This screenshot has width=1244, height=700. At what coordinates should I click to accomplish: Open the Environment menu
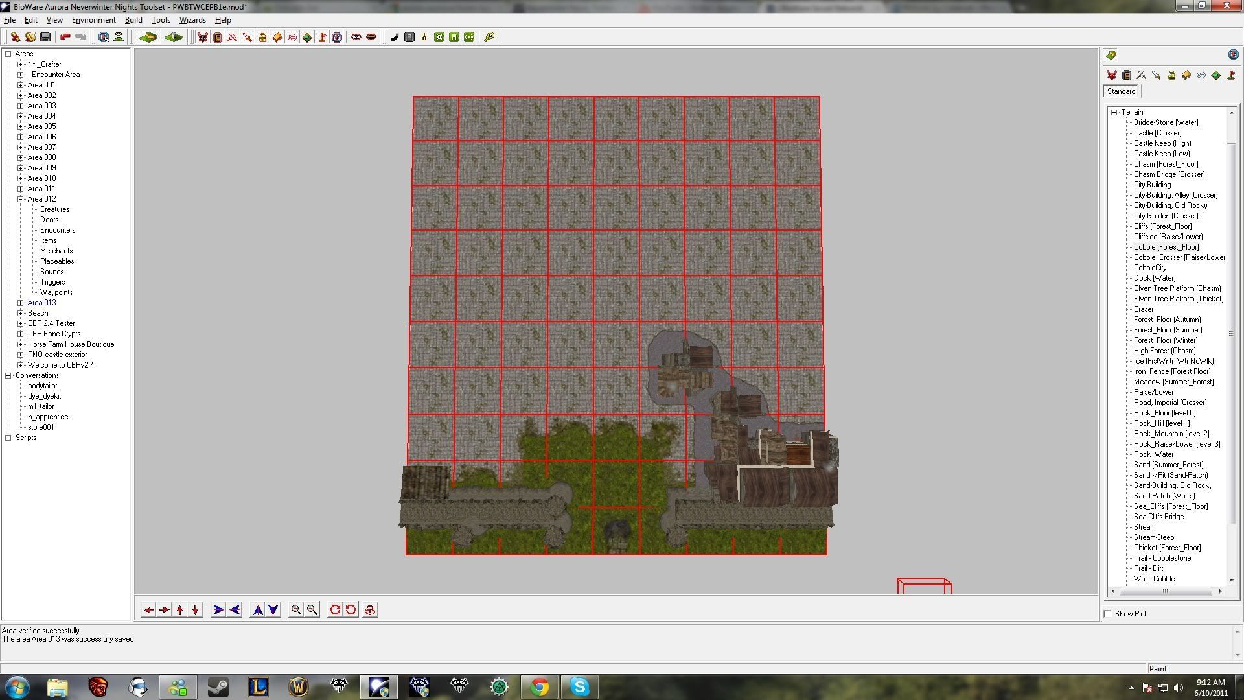point(93,20)
